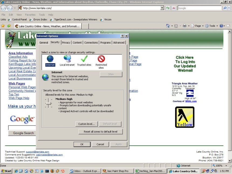Click the search magnifier icon
Image resolution: width=232 pixels, height=174 pixels.
tap(225, 8)
